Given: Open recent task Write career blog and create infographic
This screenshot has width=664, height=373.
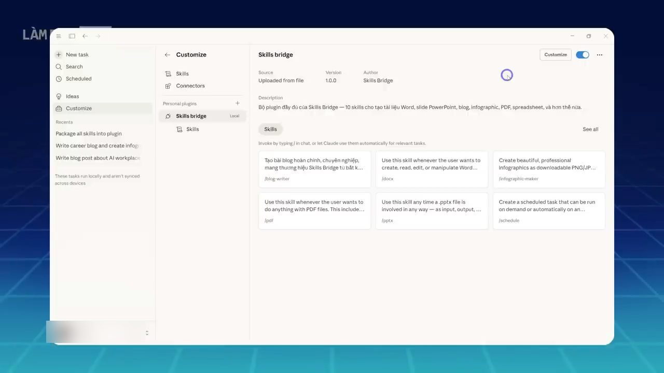Looking at the screenshot, I should tap(98, 146).
